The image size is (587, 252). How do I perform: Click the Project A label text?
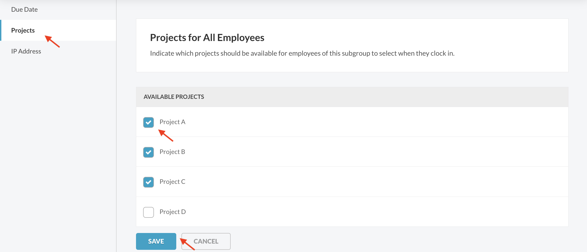[x=172, y=122]
